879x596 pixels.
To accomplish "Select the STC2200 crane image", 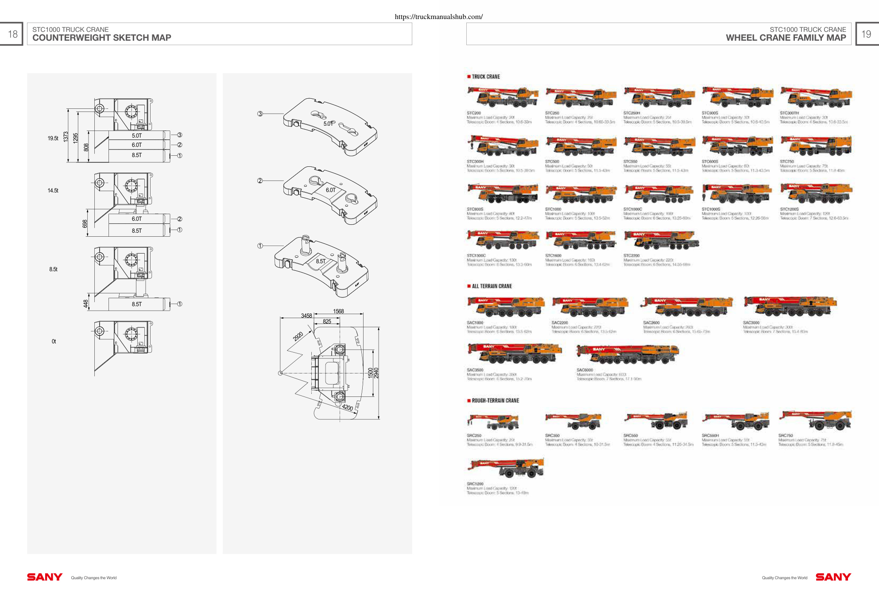I will coord(662,240).
